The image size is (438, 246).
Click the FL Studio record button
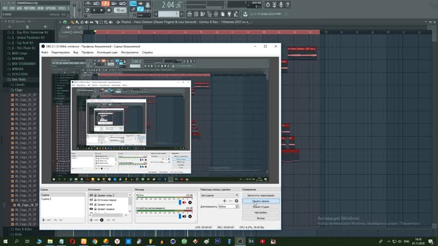108,10
